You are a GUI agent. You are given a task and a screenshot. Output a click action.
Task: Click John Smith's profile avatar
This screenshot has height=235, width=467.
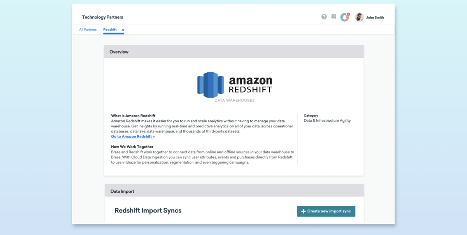[360, 17]
